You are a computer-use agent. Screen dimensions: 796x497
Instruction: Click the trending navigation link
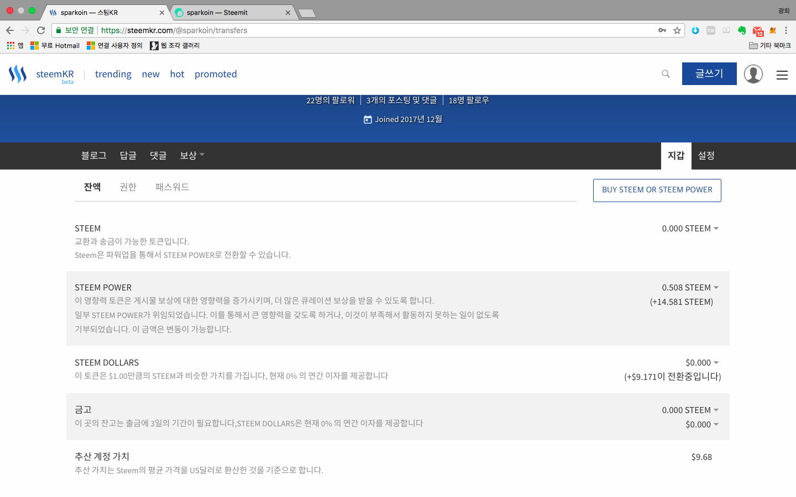[113, 74]
